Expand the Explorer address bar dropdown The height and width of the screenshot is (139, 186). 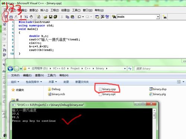tap(125, 69)
